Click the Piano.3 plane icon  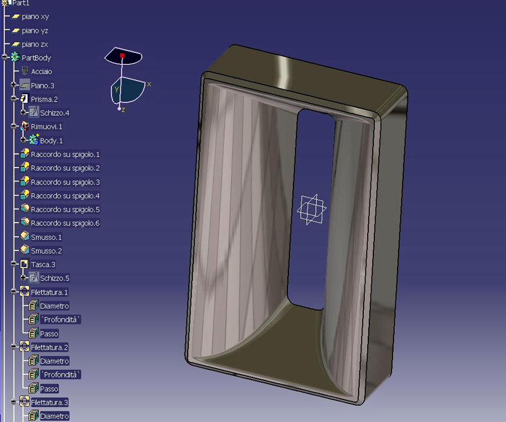tap(25, 85)
